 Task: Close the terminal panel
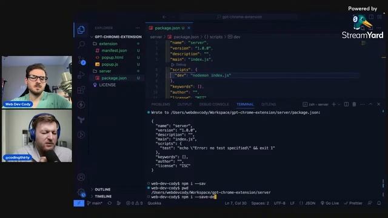pos(378,104)
